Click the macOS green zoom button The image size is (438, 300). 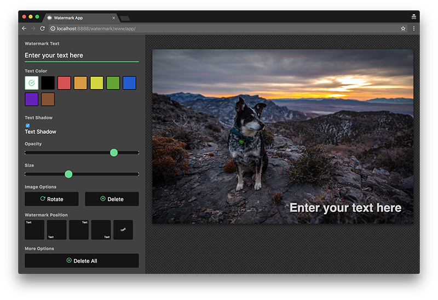pyautogui.click(x=37, y=17)
